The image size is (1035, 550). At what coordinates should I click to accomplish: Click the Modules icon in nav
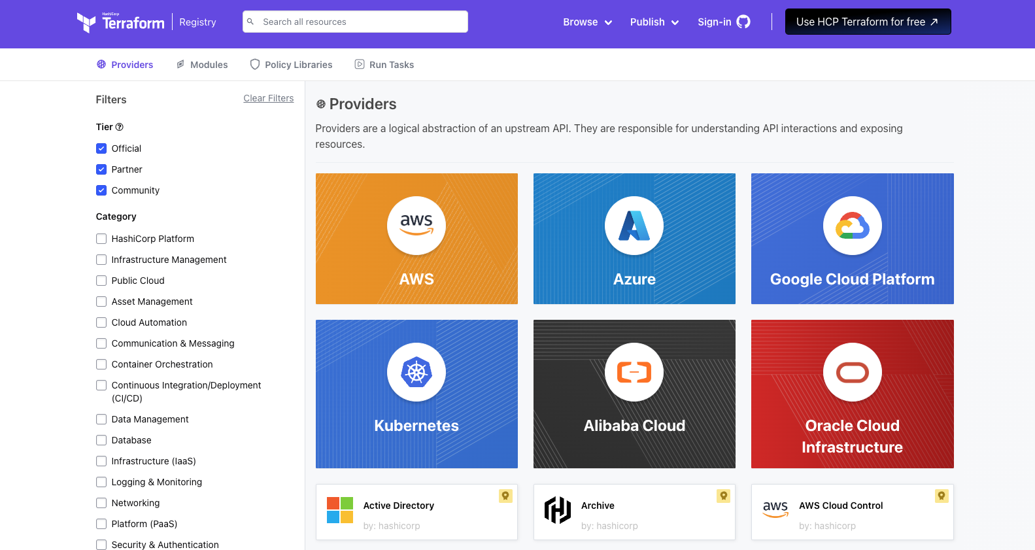pyautogui.click(x=180, y=64)
